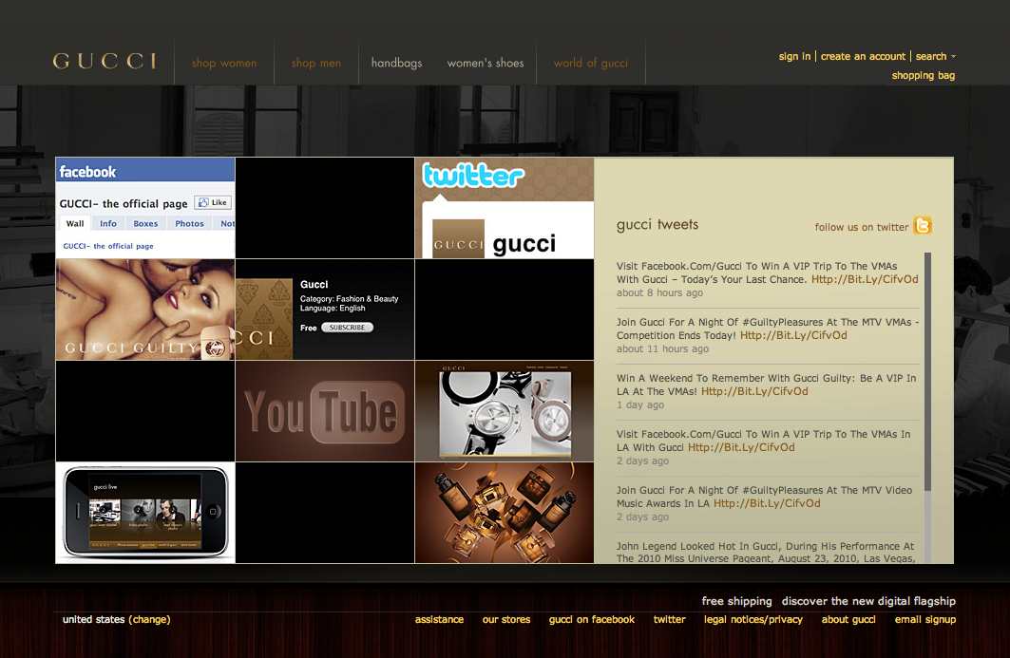
Task: Open the Gucci Guilty ad thumbnail
Action: (x=145, y=310)
